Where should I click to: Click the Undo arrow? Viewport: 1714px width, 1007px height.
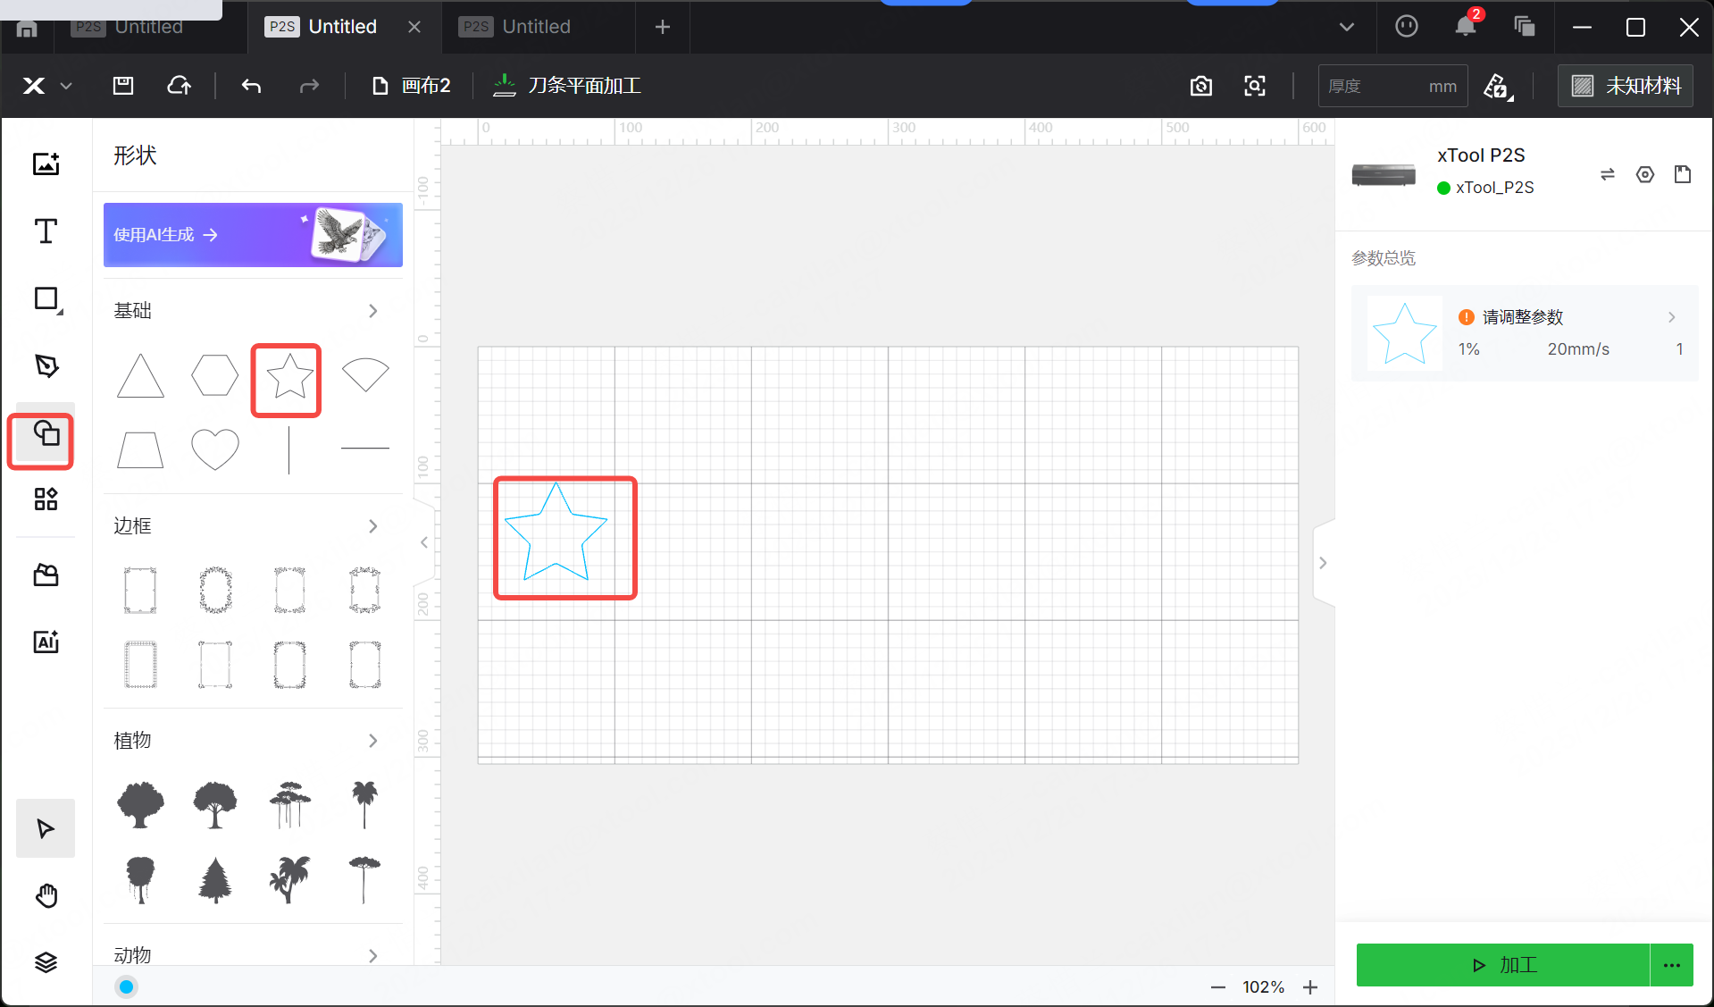251,86
